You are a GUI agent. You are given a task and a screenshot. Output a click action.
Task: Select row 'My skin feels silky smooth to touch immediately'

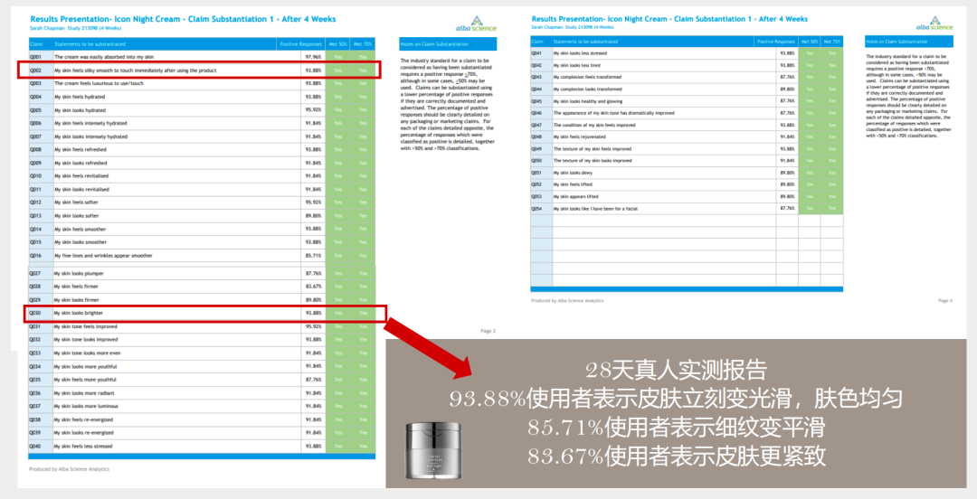pyautogui.click(x=202, y=71)
